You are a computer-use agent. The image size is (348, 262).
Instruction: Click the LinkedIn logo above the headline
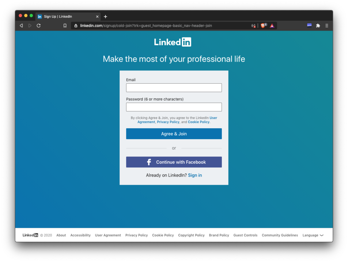coord(173,42)
